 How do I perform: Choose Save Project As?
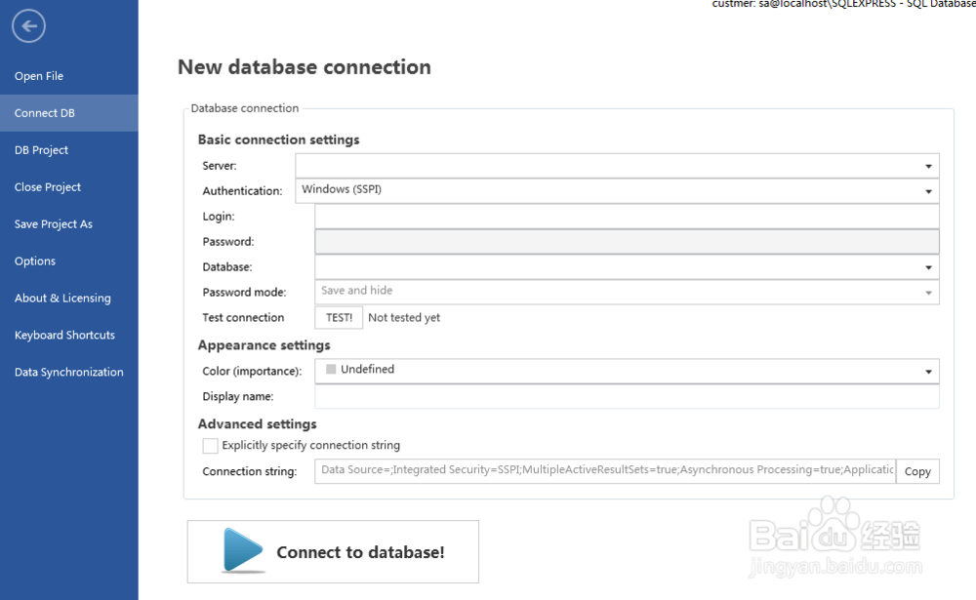tap(53, 223)
